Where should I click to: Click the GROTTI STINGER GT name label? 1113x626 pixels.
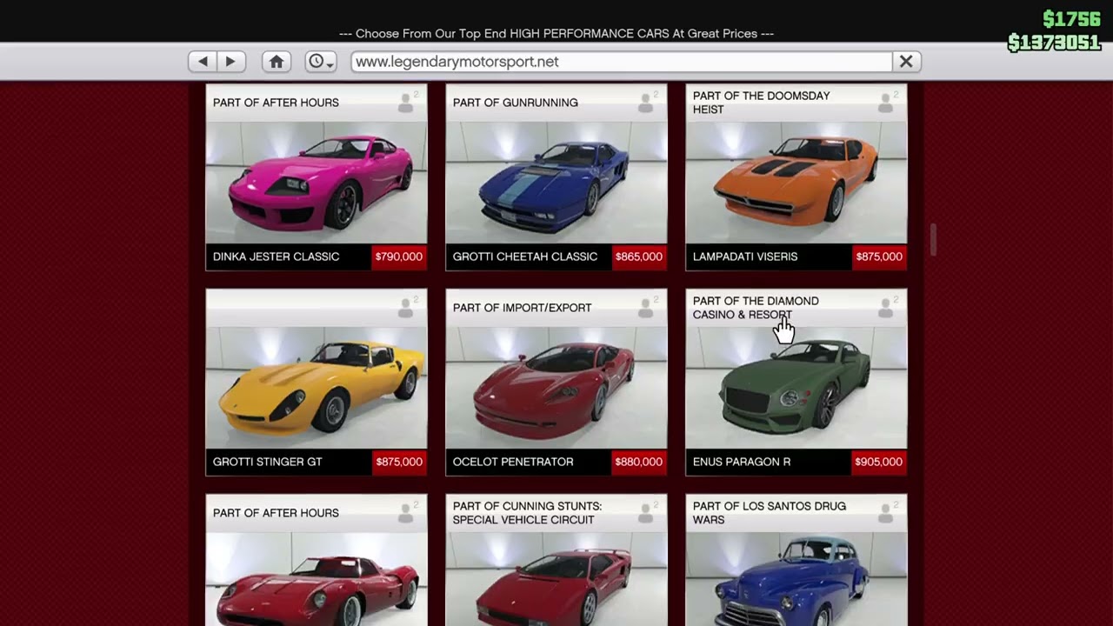(268, 462)
